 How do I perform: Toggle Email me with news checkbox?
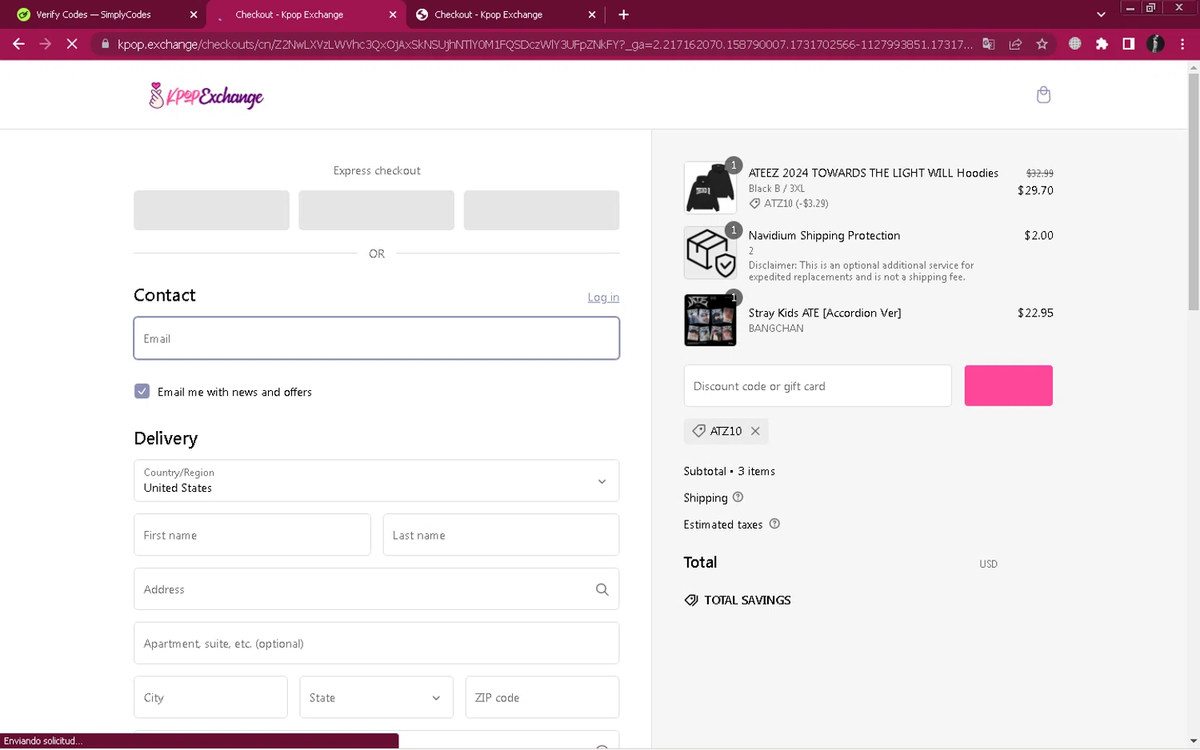[142, 391]
